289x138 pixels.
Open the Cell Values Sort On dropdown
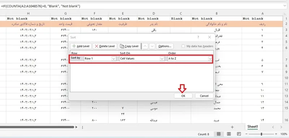point(142,59)
